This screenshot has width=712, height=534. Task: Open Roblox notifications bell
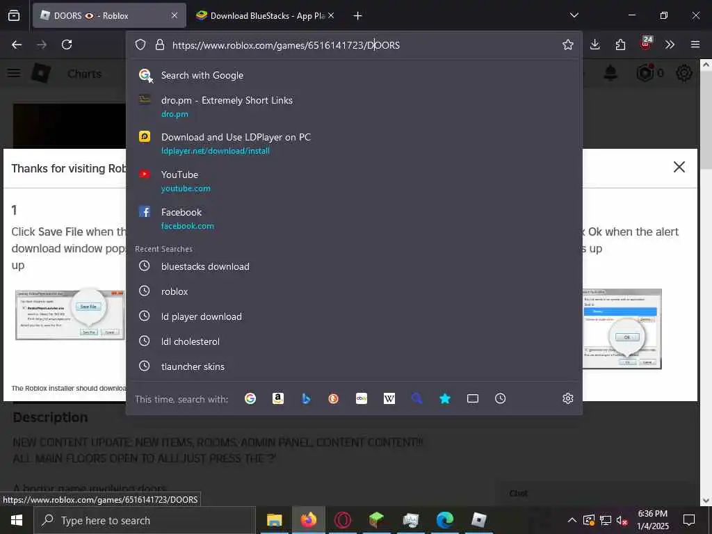610,72
